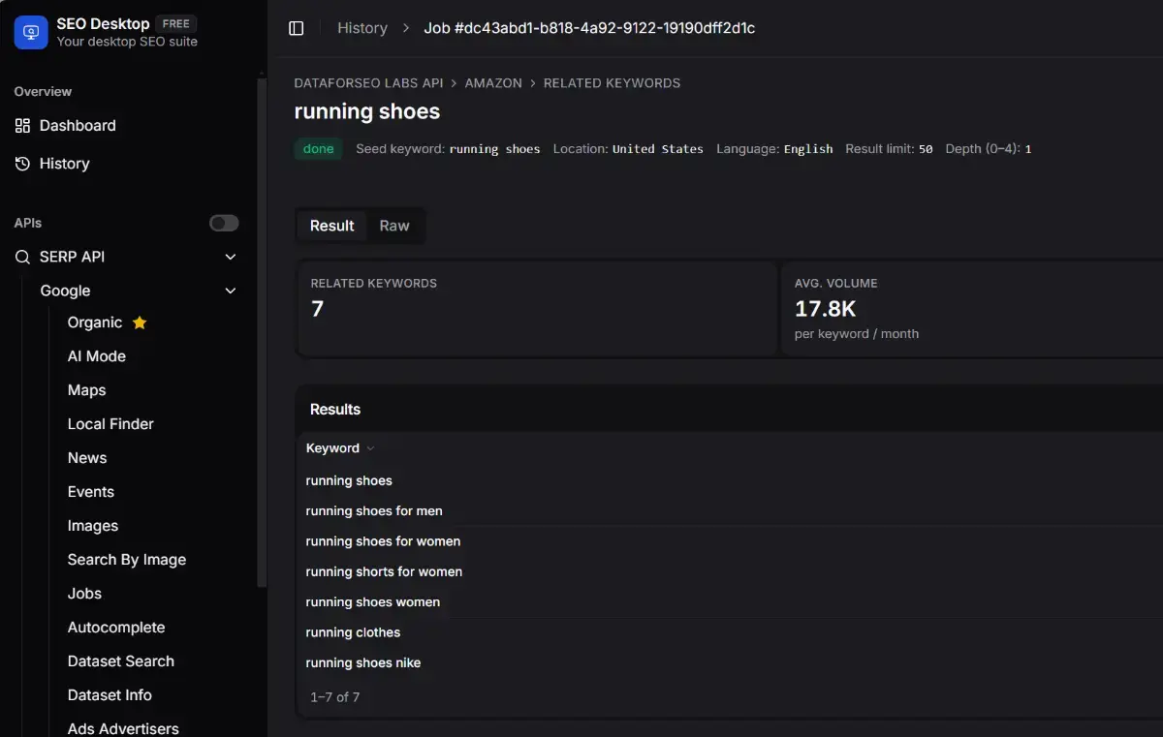Select the Result tab

pyautogui.click(x=331, y=225)
